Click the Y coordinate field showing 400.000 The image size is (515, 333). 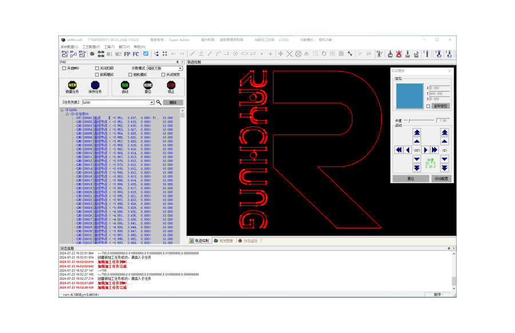pyautogui.click(x=439, y=93)
